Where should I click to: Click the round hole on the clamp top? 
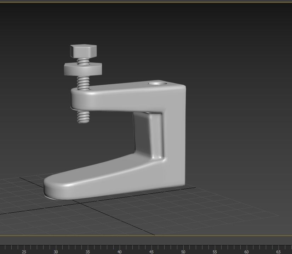(x=158, y=83)
